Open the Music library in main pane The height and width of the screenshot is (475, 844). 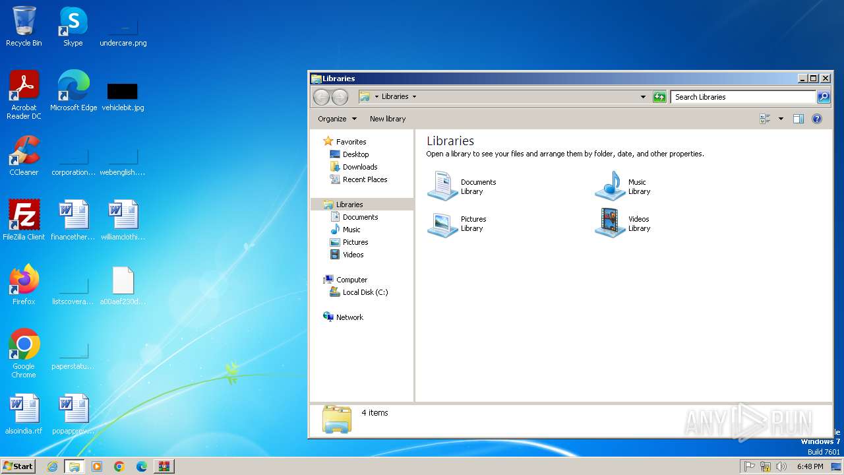click(623, 186)
